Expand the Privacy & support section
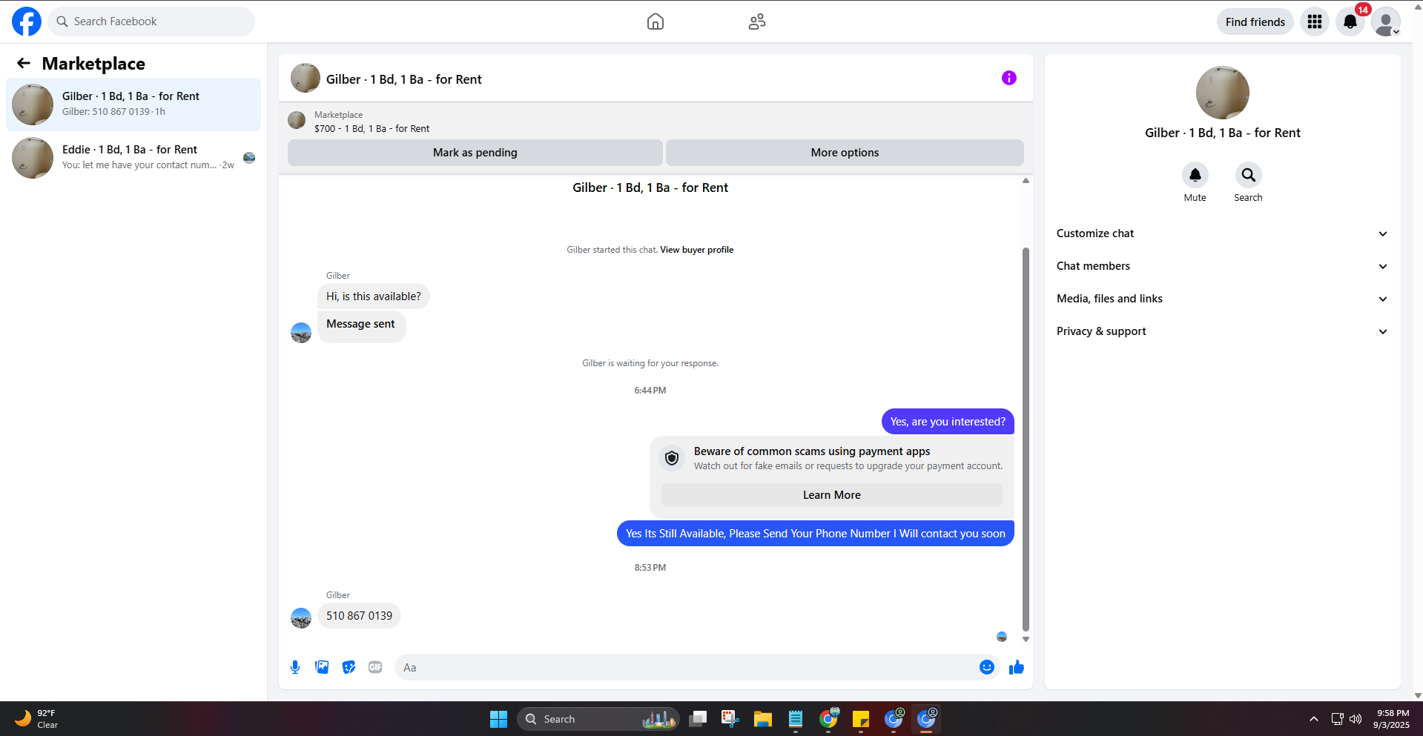Viewport: 1423px width, 736px height. (1222, 331)
